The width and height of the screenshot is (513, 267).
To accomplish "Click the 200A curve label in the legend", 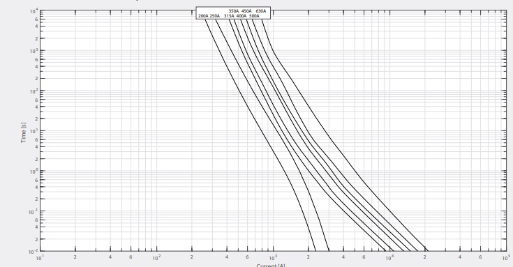I will point(203,16).
